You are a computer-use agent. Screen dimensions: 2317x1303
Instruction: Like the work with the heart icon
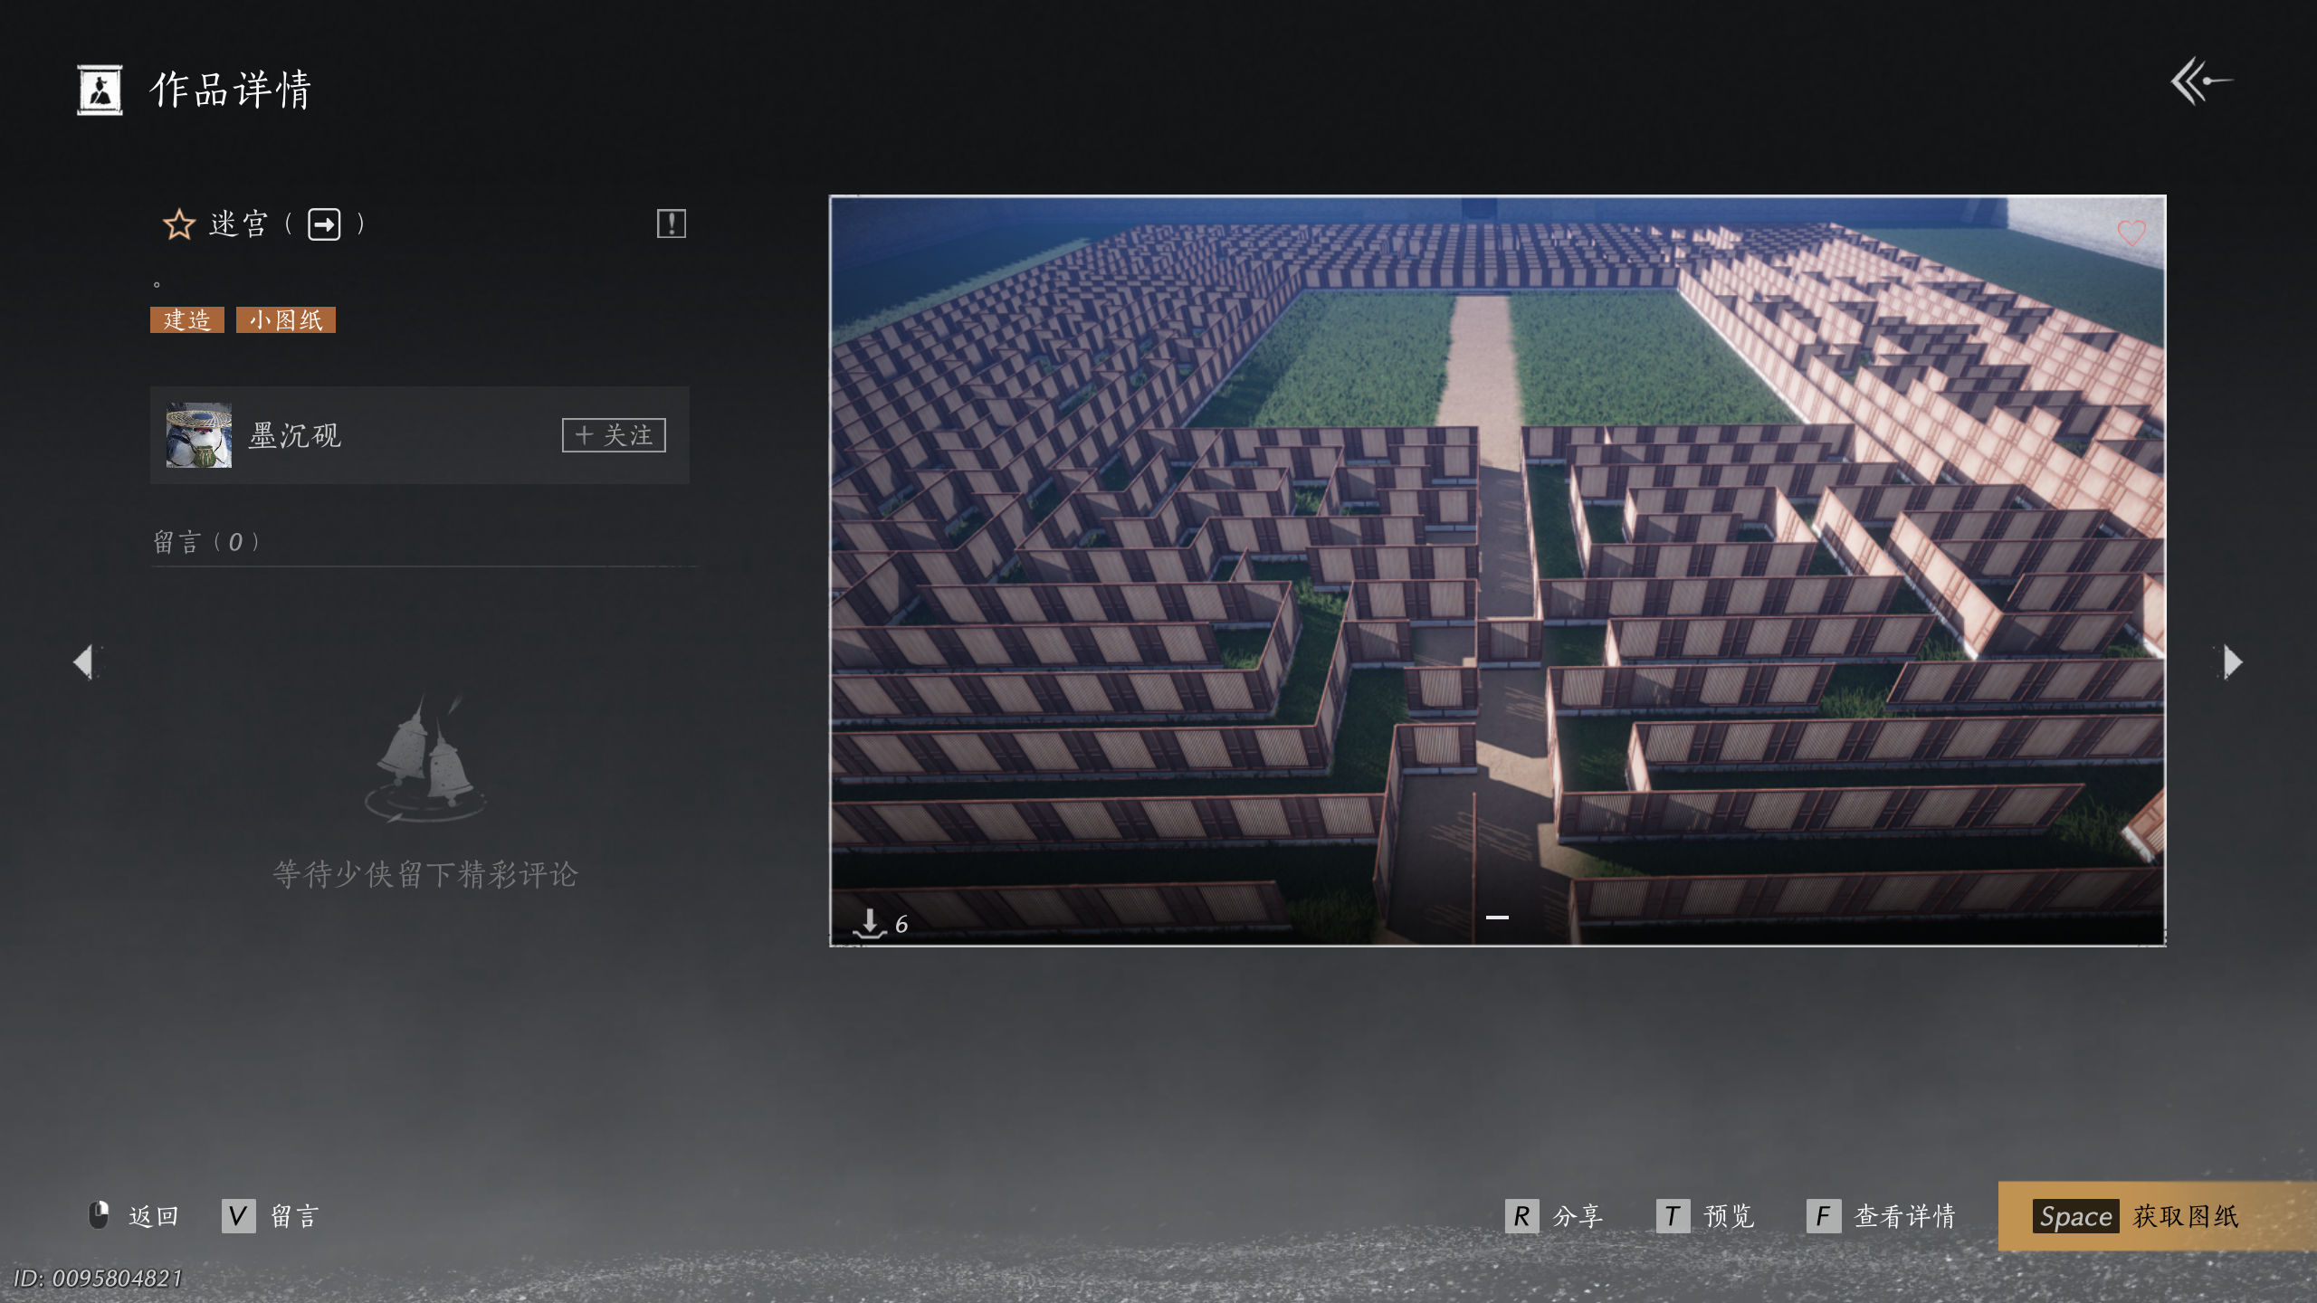[x=2131, y=233]
